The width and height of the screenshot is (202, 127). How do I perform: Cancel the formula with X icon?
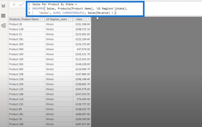pos(14,5)
